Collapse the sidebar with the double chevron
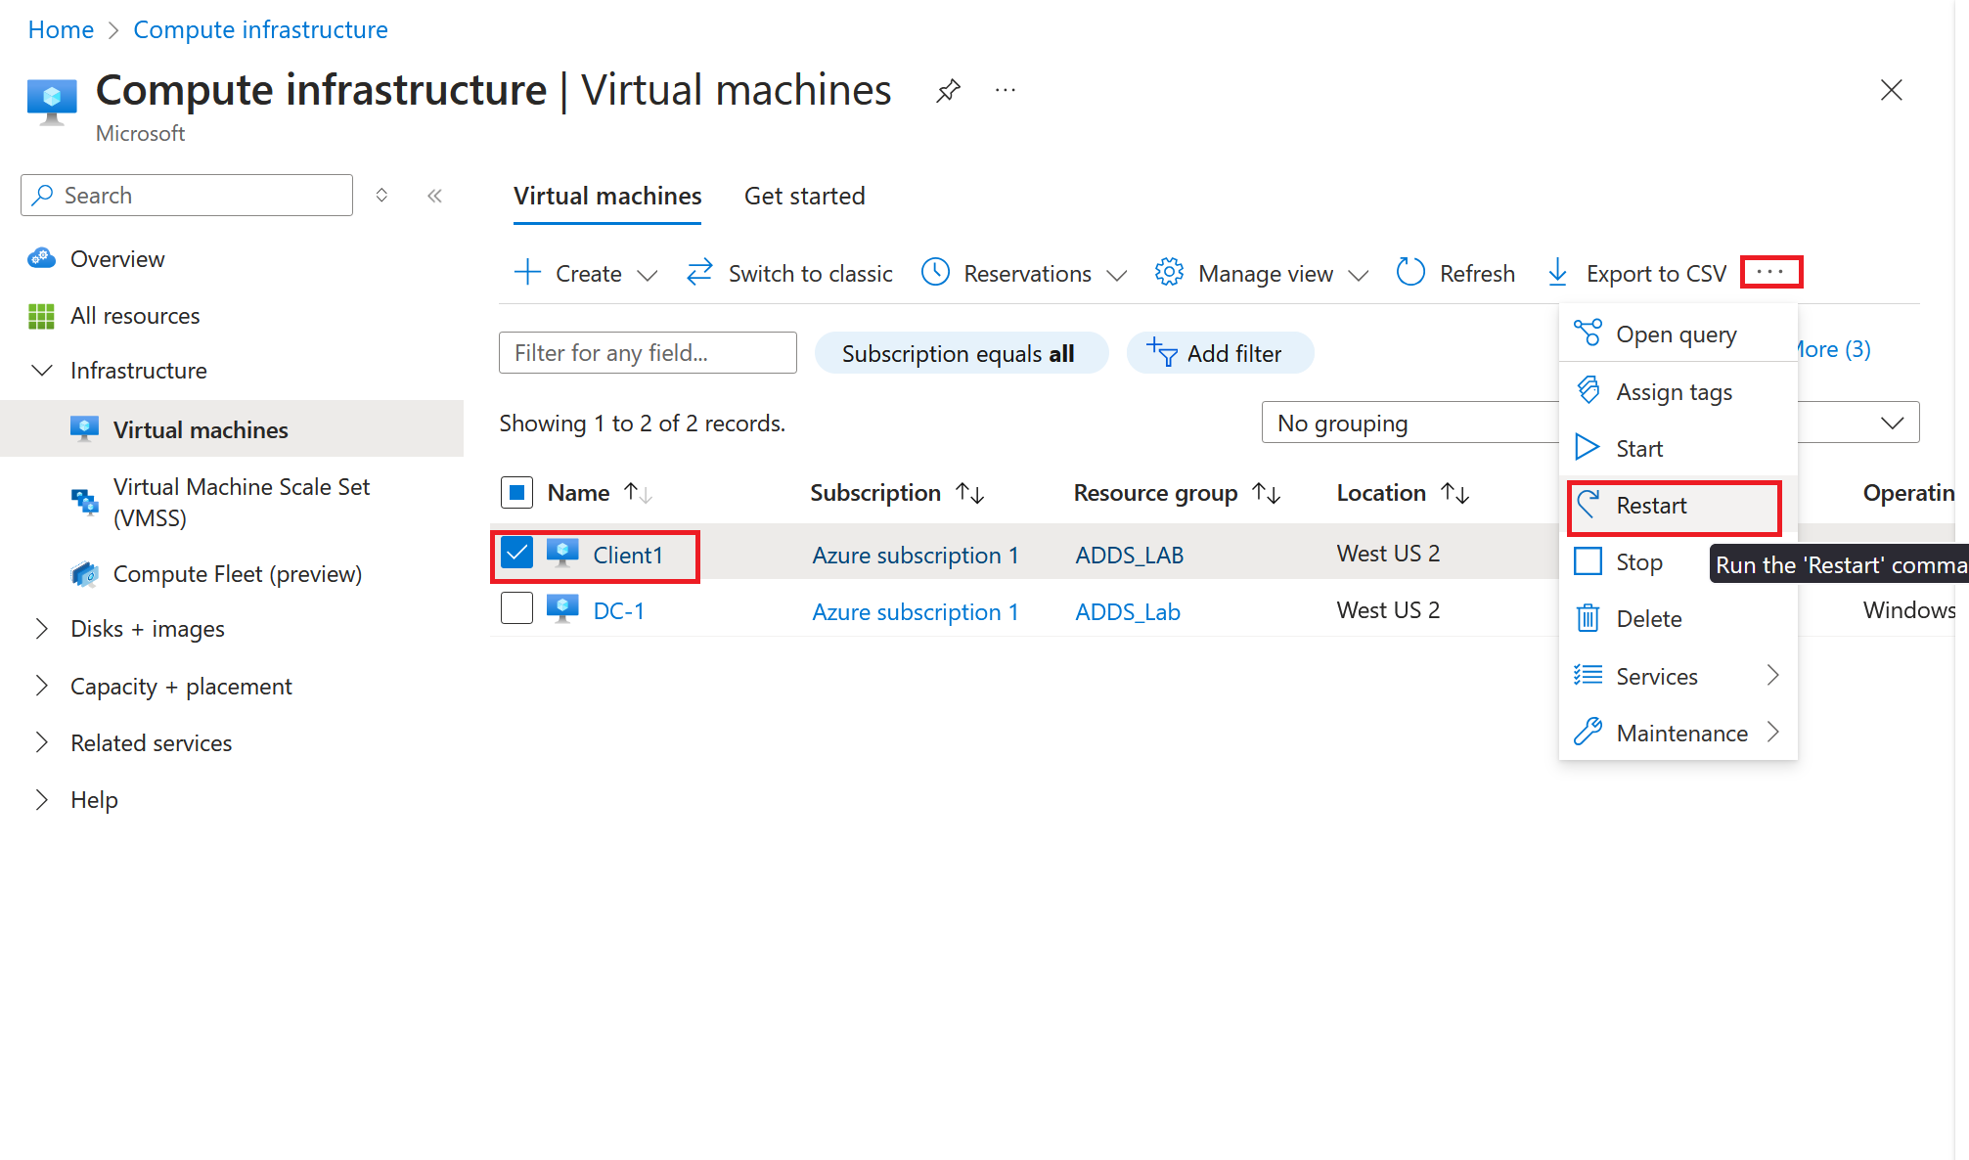 [x=435, y=196]
